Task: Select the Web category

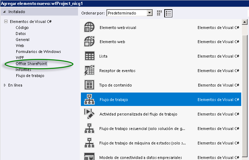Action: [20, 46]
